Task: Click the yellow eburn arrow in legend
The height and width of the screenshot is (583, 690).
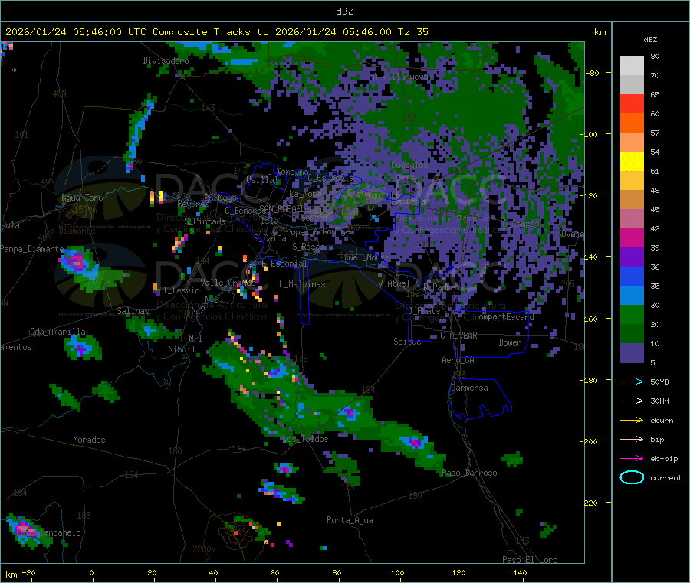Action: [632, 420]
